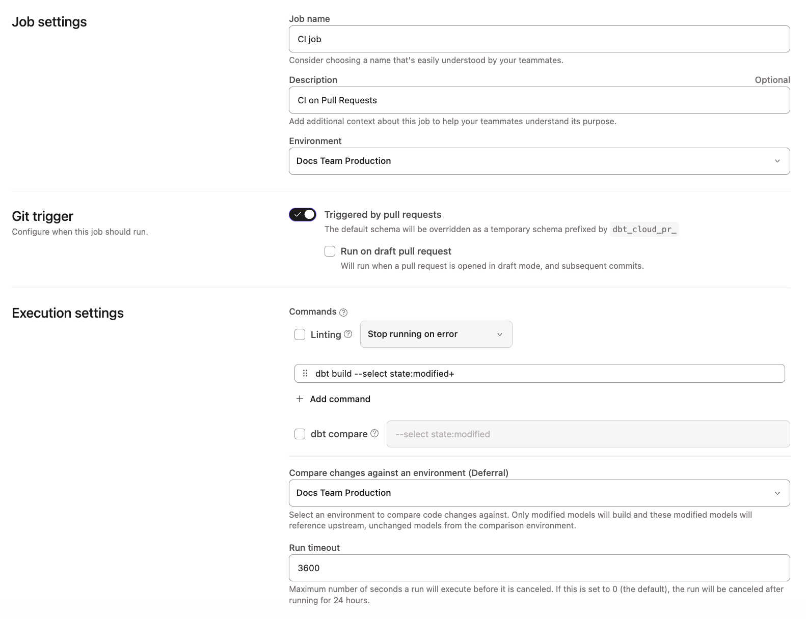The width and height of the screenshot is (806, 619).
Task: Open the Environment dropdown showing Docs Team Production
Action: (x=539, y=161)
